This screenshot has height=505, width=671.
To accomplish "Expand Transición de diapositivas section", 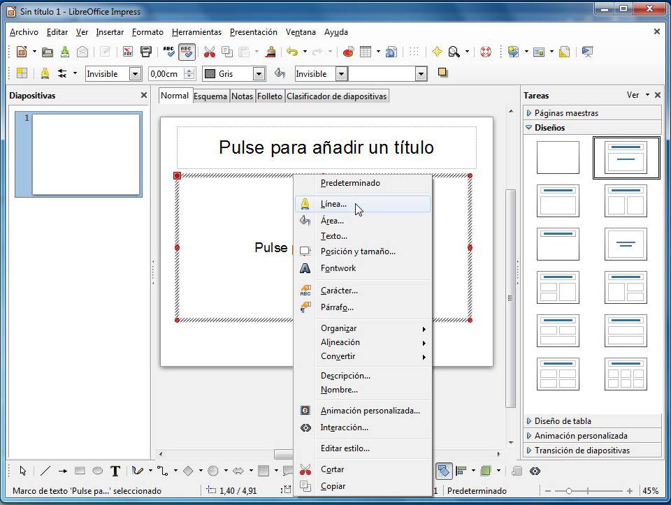I will pos(593,451).
